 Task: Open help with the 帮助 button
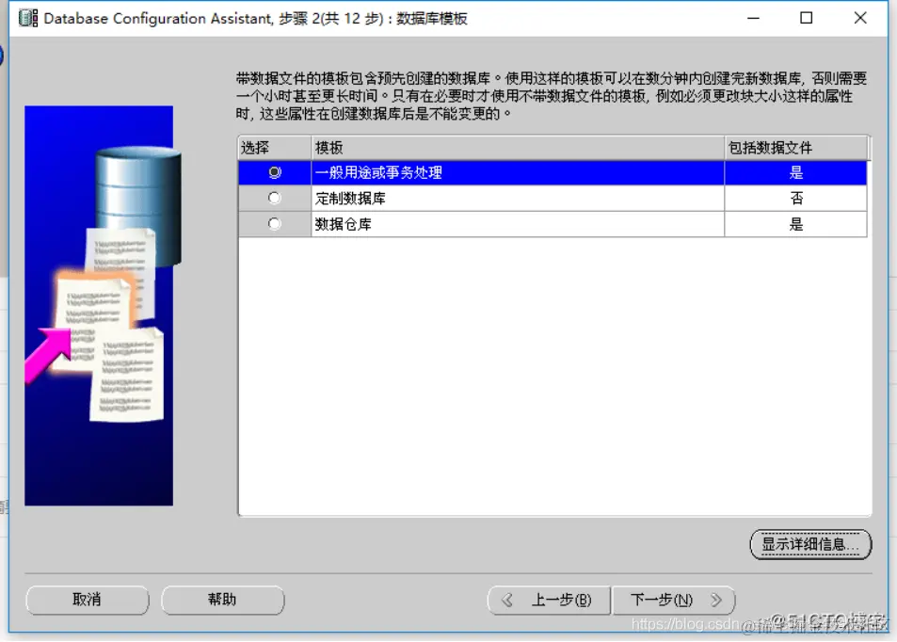coord(223,600)
